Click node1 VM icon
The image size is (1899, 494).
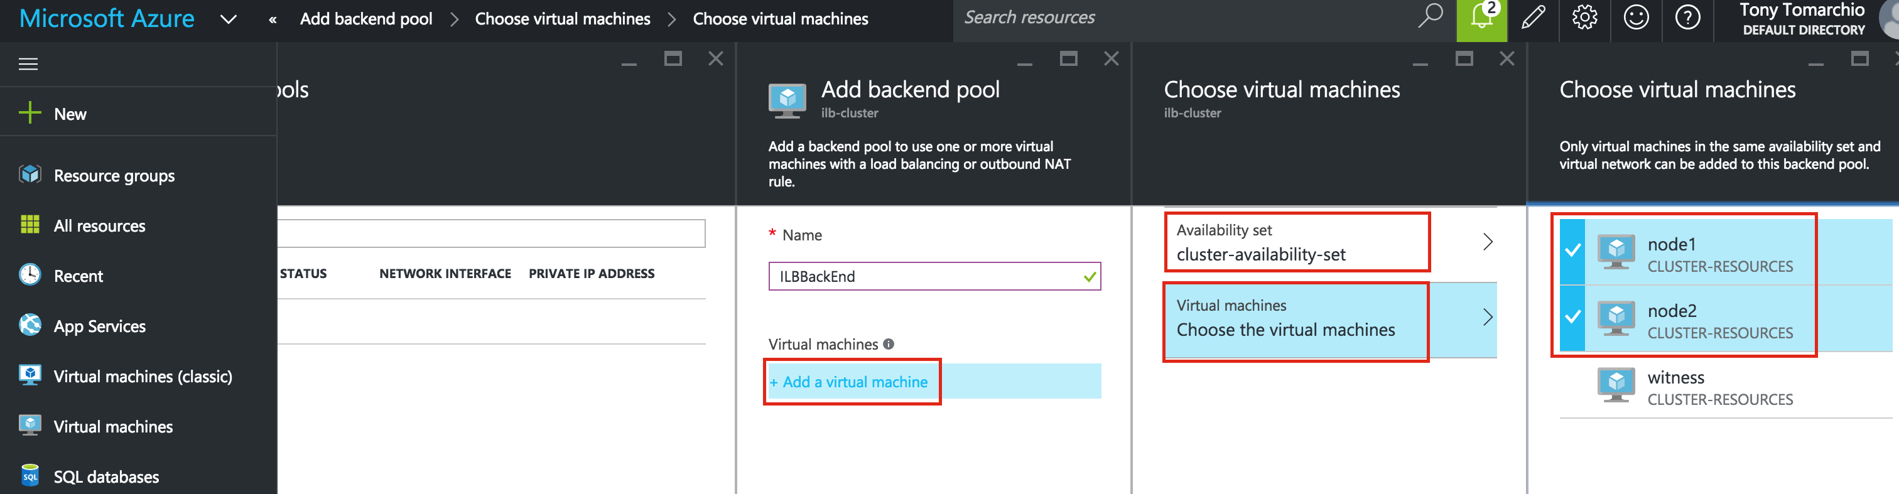(1616, 252)
